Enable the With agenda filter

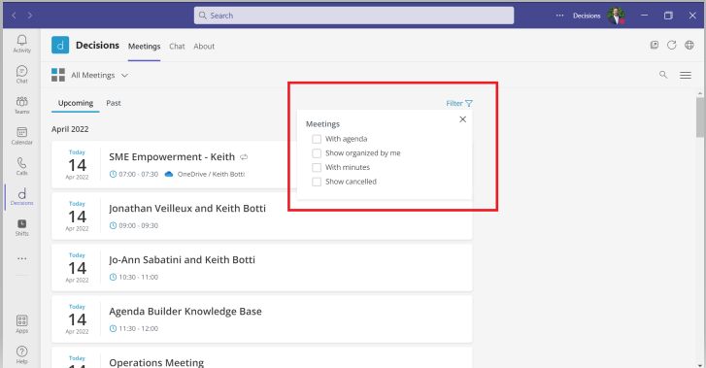point(317,139)
